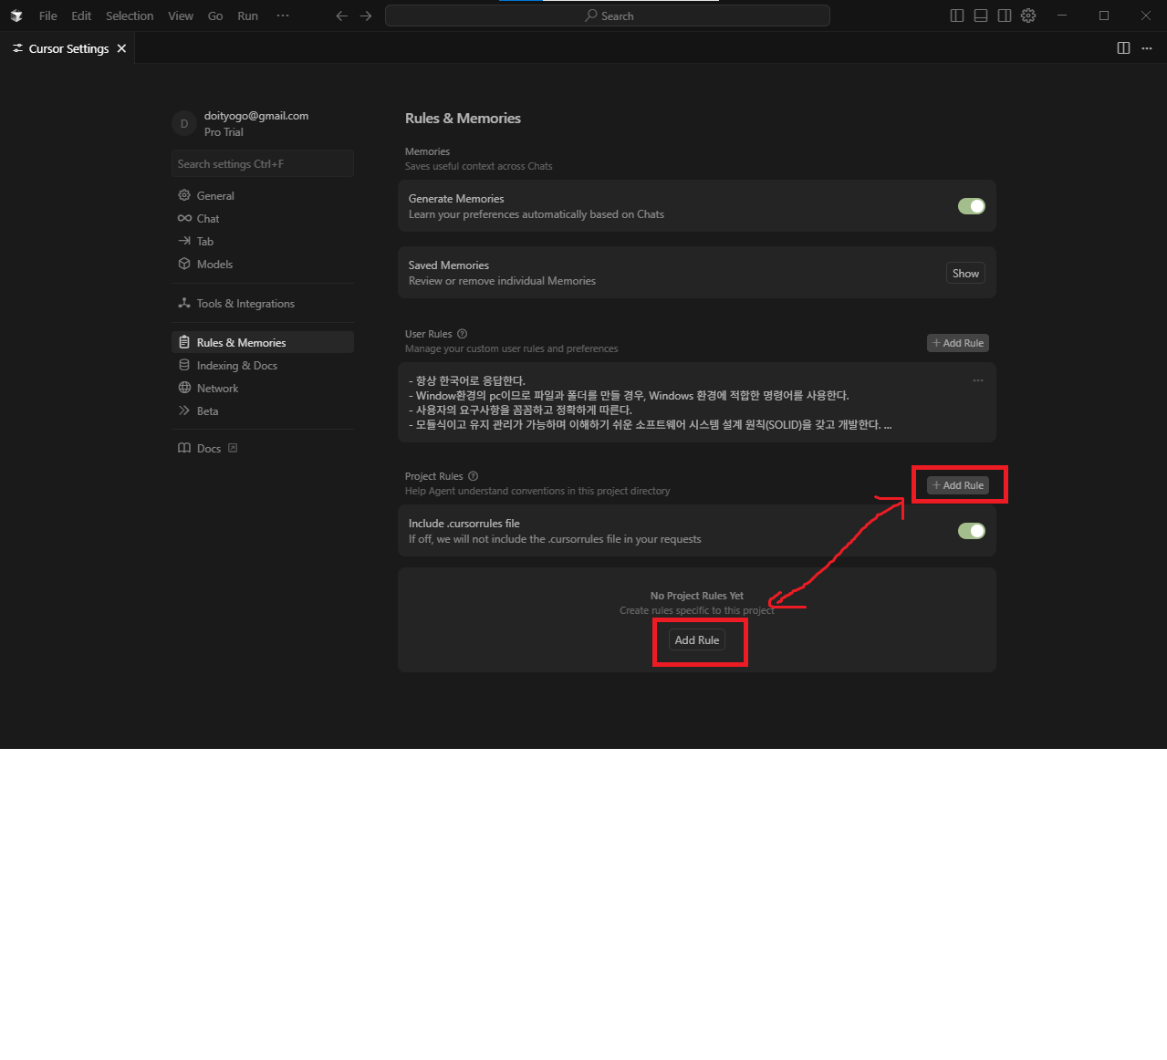Disable Include .cursorrules file switch
The height and width of the screenshot is (1060, 1167).
coord(972,531)
